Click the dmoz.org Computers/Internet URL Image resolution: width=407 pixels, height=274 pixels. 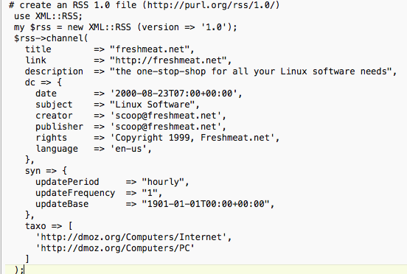coord(131,237)
